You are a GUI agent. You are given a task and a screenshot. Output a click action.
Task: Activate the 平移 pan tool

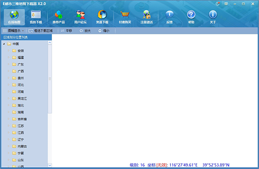(x=66, y=31)
